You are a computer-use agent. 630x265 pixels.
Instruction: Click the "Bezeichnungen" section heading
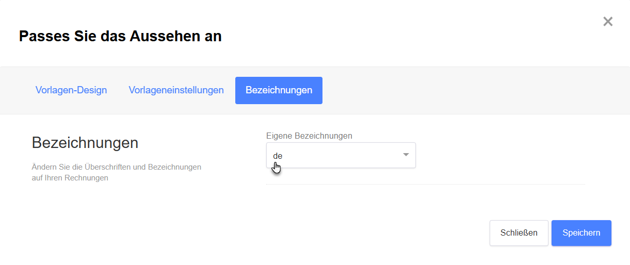[85, 143]
